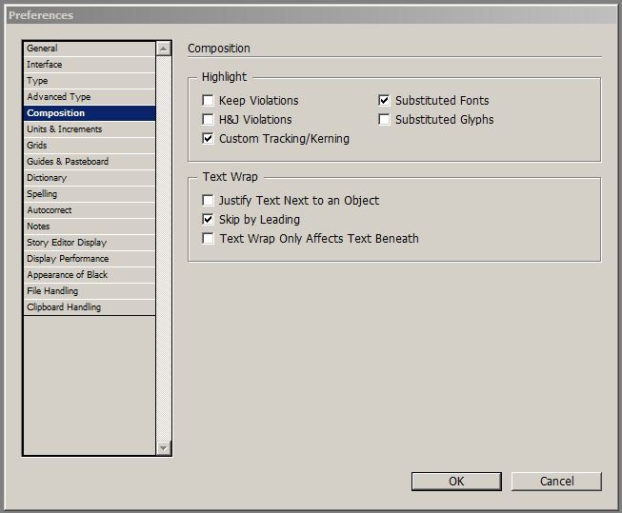
Task: Select the File Handling category
Action: pyautogui.click(x=90, y=291)
